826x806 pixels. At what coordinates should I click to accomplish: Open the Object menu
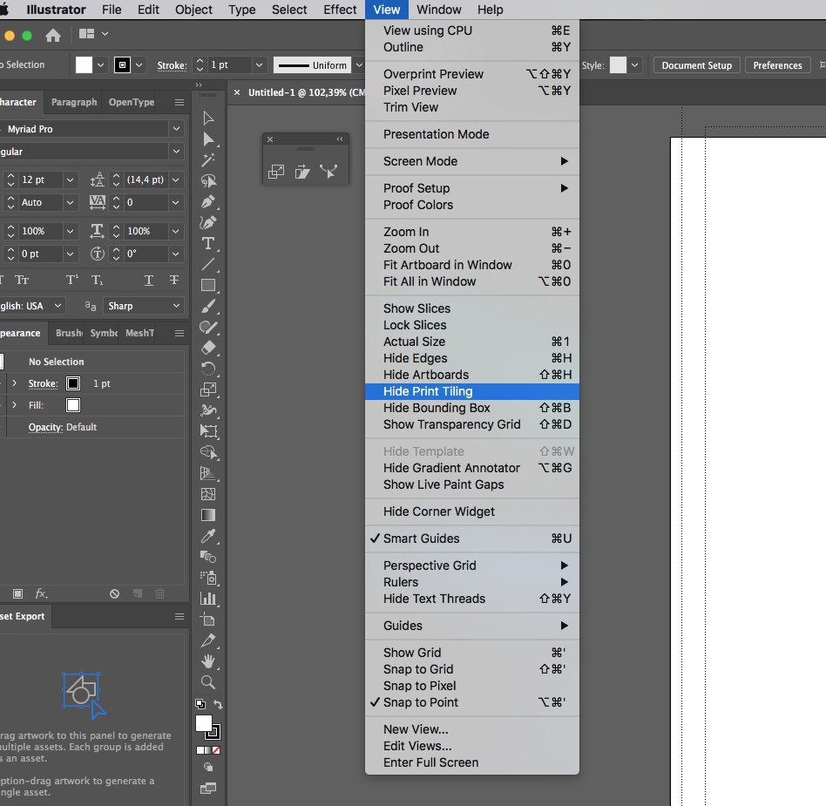(x=193, y=10)
